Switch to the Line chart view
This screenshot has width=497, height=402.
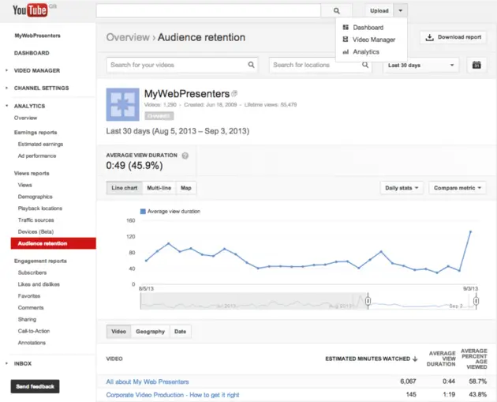[125, 188]
